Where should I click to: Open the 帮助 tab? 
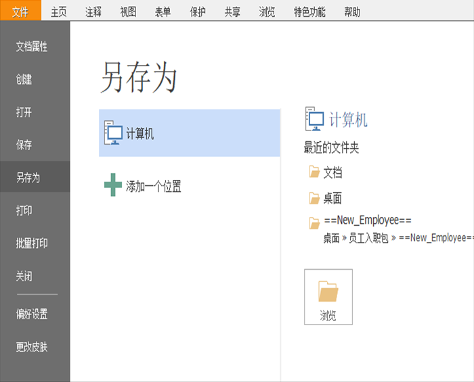point(352,11)
